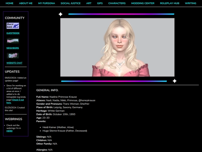Click the Age '23-33' line
The height and width of the screenshot is (152, 202).
coord(43,118)
